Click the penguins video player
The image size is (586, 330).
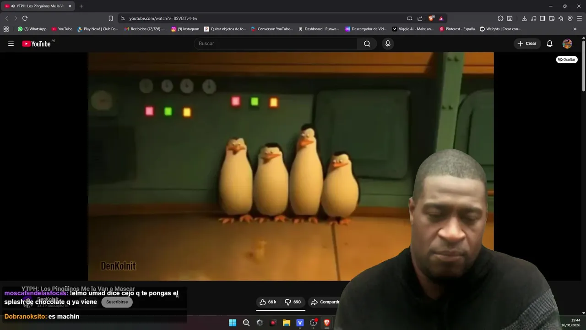291,166
